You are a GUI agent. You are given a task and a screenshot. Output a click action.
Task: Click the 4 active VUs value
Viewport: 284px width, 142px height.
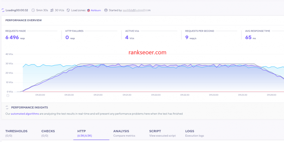[127, 38]
